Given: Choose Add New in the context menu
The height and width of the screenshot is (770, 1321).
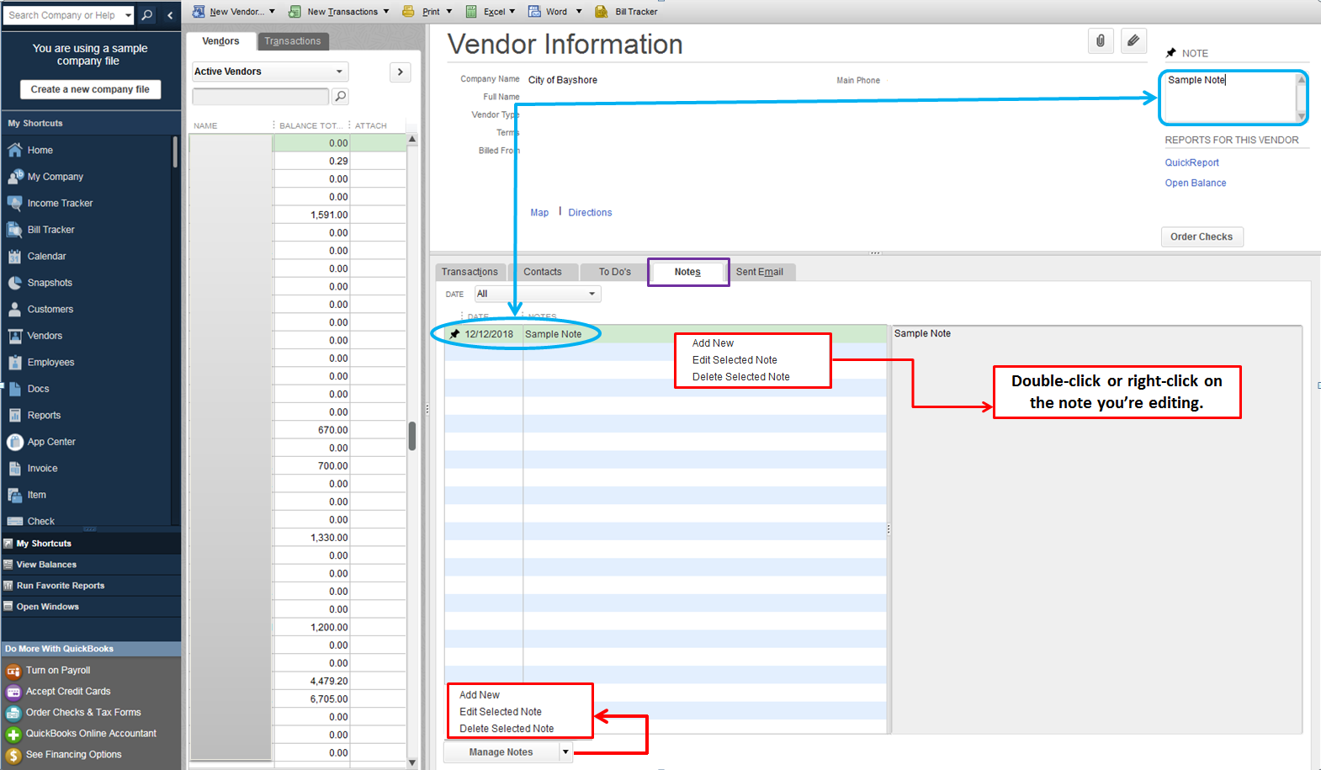Looking at the screenshot, I should click(713, 343).
